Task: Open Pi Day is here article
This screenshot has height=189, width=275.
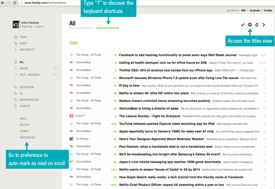Action: [129, 86]
